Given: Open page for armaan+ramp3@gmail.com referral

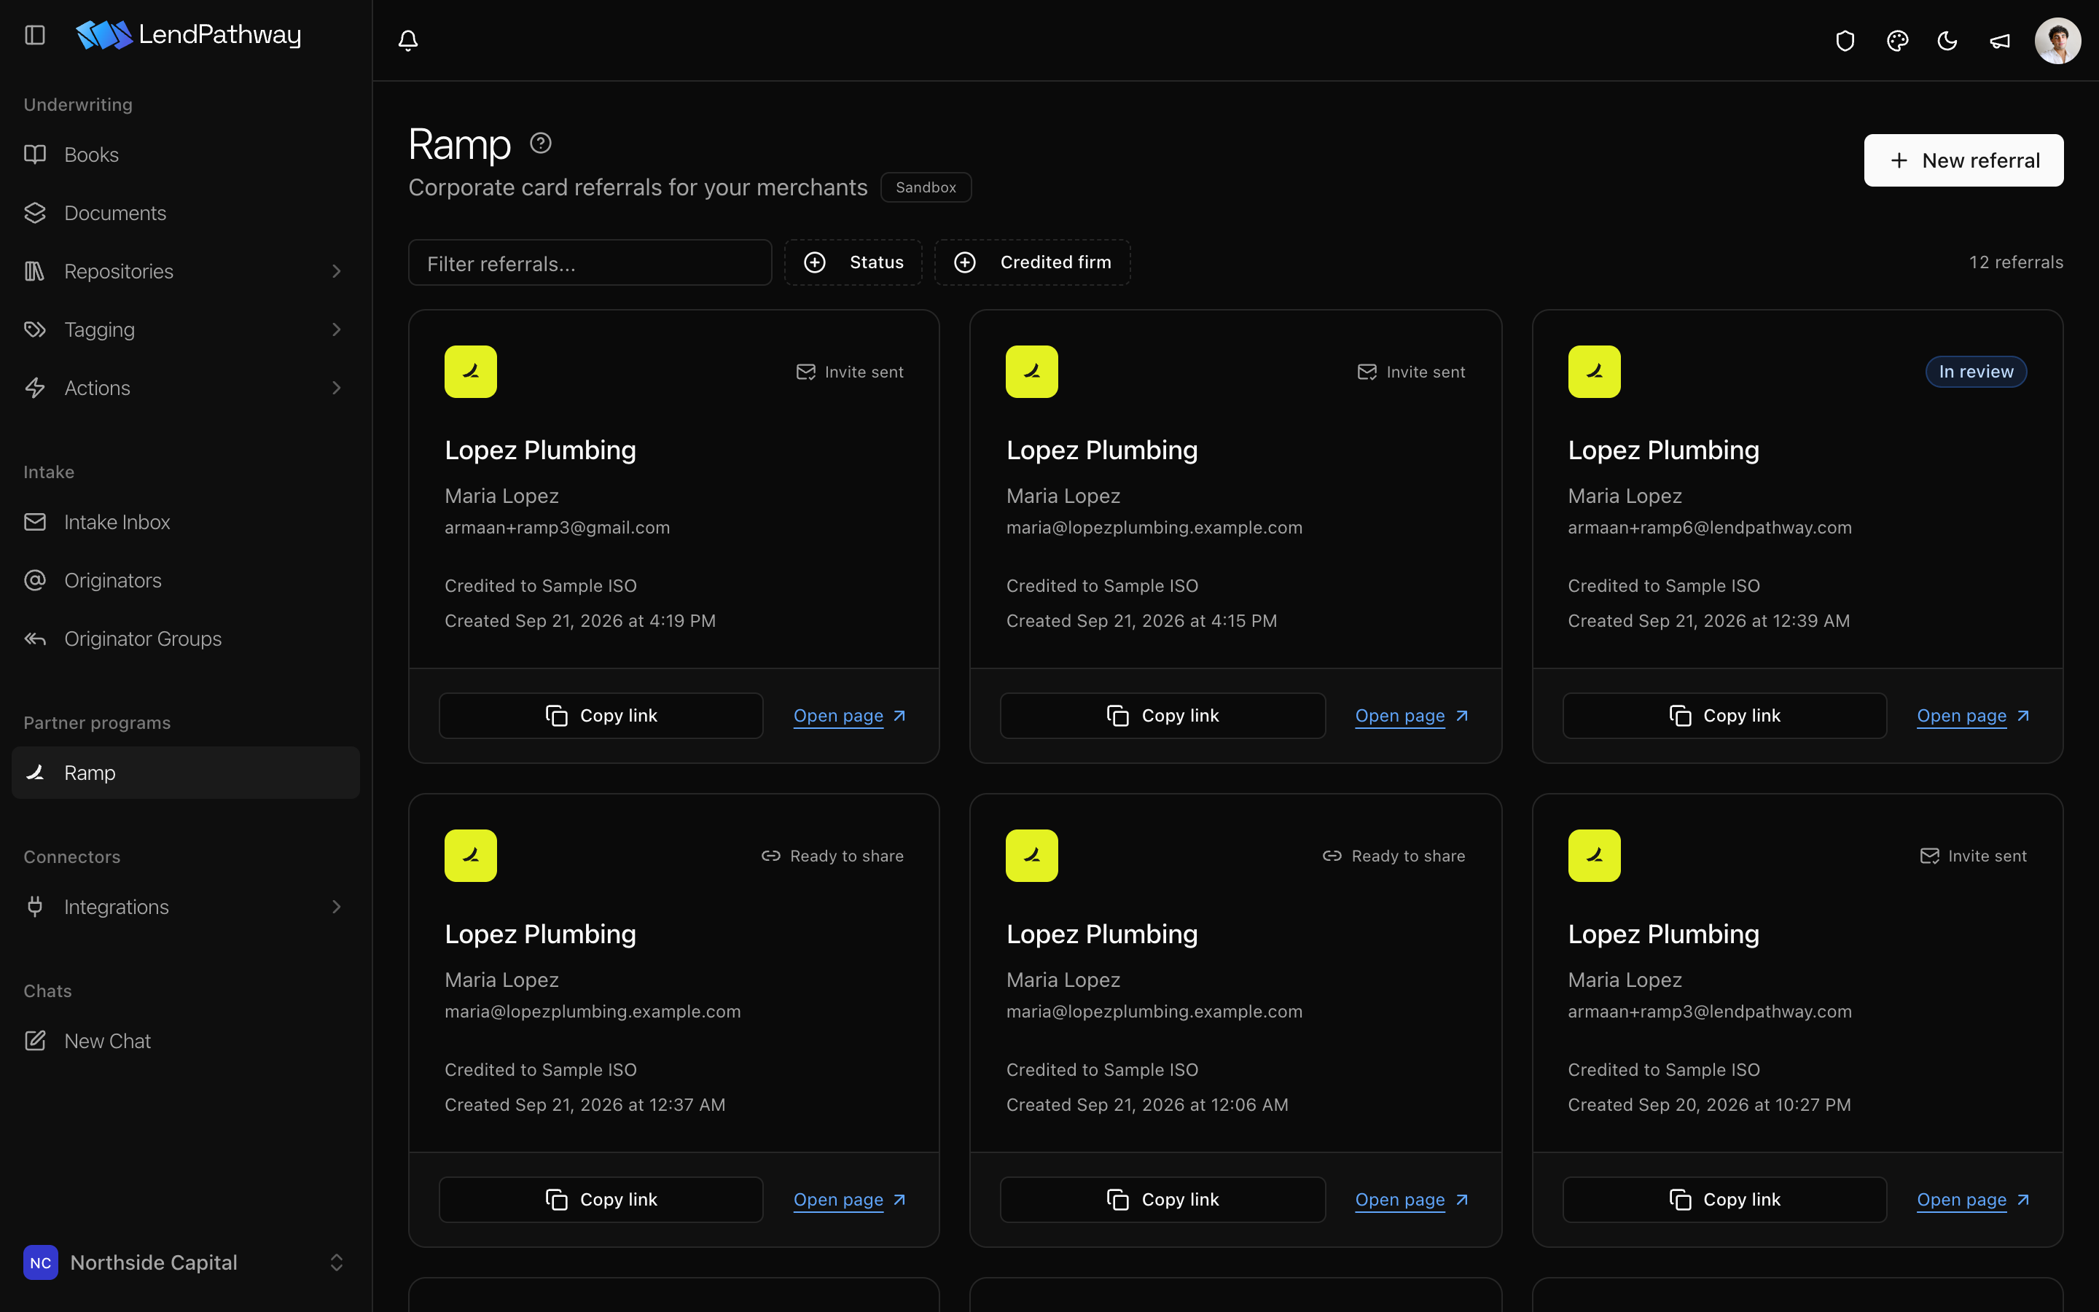Looking at the screenshot, I should (x=850, y=716).
